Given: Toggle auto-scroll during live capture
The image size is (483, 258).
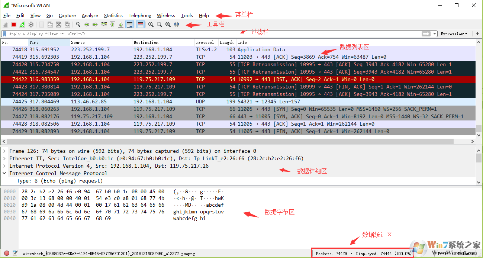Looking at the screenshot, I should 129,25.
